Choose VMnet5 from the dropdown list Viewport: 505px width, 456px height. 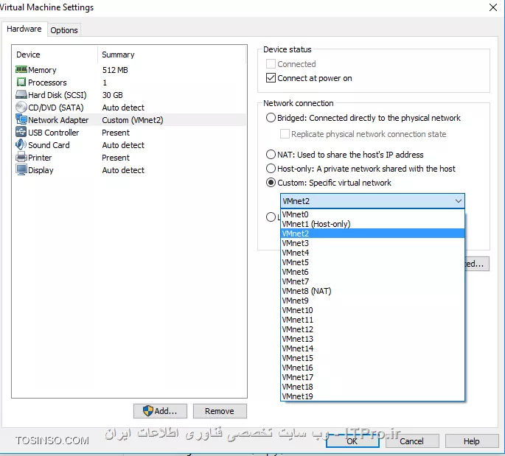coord(372,262)
